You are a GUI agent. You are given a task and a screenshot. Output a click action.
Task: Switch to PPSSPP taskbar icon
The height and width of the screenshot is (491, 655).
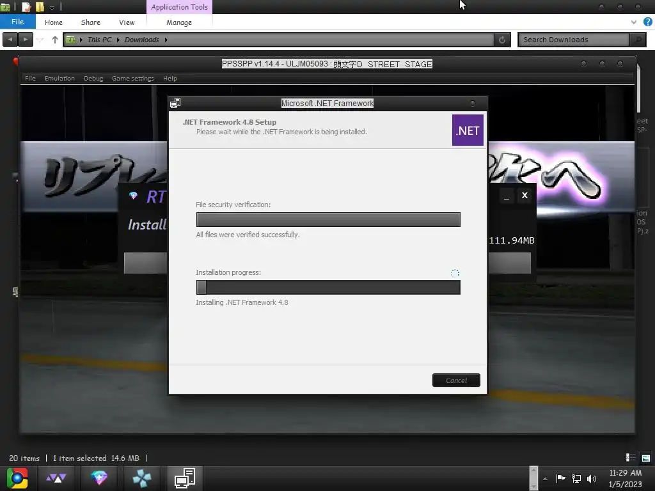point(141,478)
